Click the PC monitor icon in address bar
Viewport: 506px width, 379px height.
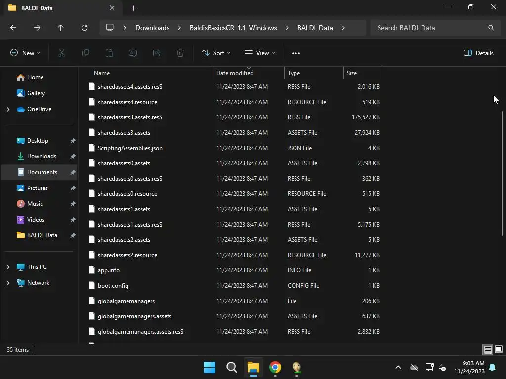110,28
